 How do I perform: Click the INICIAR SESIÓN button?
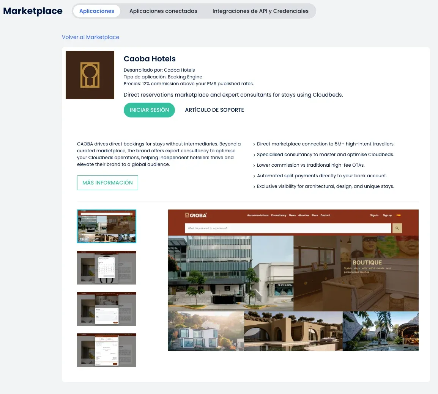(x=149, y=110)
